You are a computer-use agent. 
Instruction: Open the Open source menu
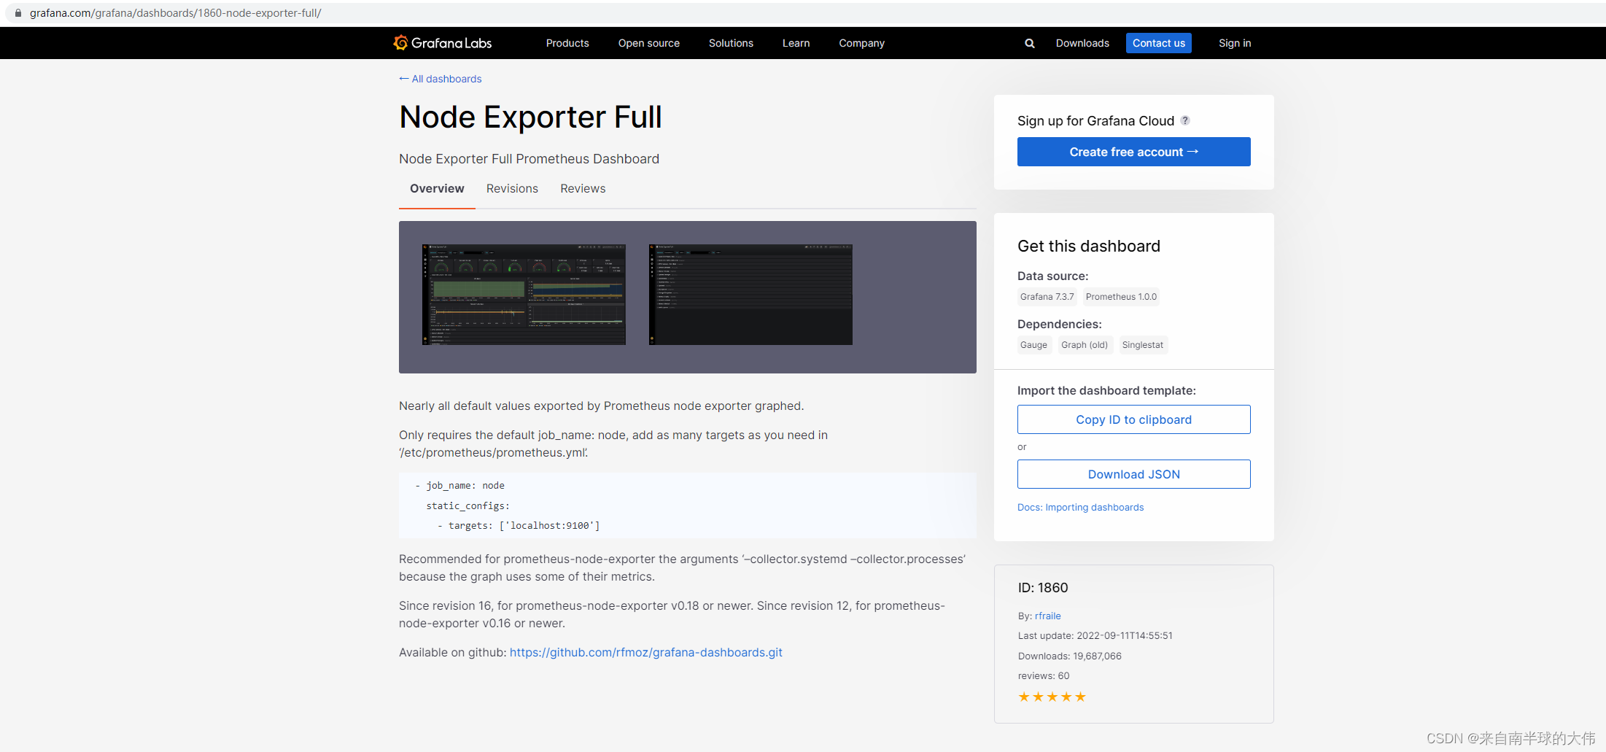pyautogui.click(x=649, y=43)
